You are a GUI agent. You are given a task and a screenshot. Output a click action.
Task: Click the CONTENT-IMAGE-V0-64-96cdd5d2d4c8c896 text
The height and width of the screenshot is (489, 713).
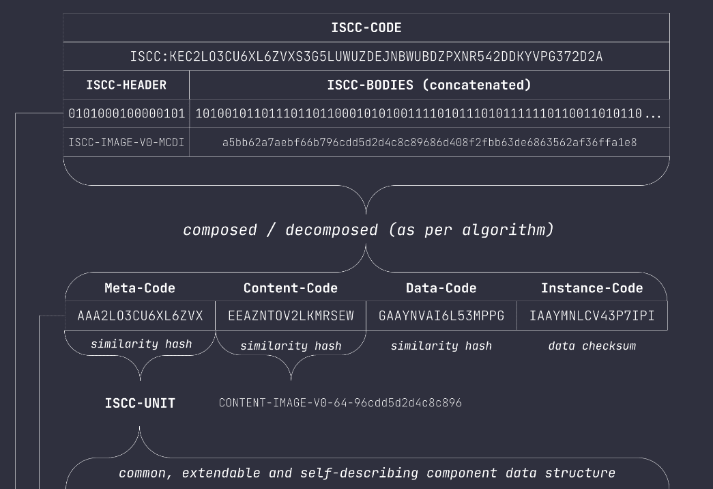(x=340, y=403)
